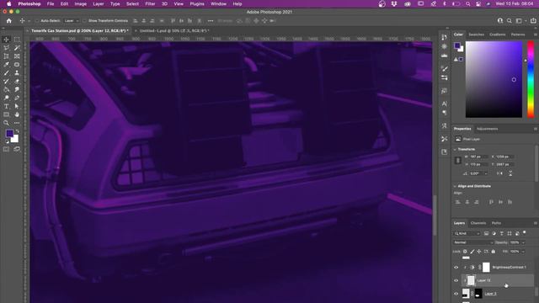Toggle Show Transform Controls checkbox
Image resolution: width=539 pixels, height=303 pixels.
click(x=84, y=20)
